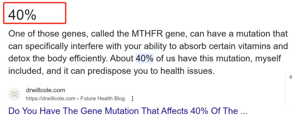The width and height of the screenshot is (292, 120).
Task: Click 'myself included' in the snippet
Action: coord(144,65)
